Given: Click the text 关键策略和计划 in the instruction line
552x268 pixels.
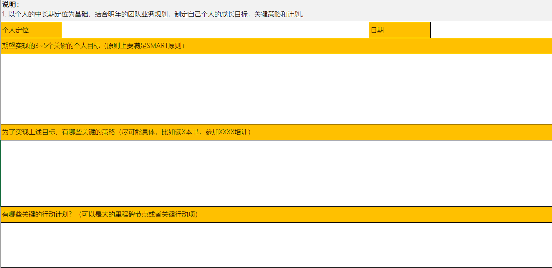Looking at the screenshot, I should pyautogui.click(x=279, y=14).
